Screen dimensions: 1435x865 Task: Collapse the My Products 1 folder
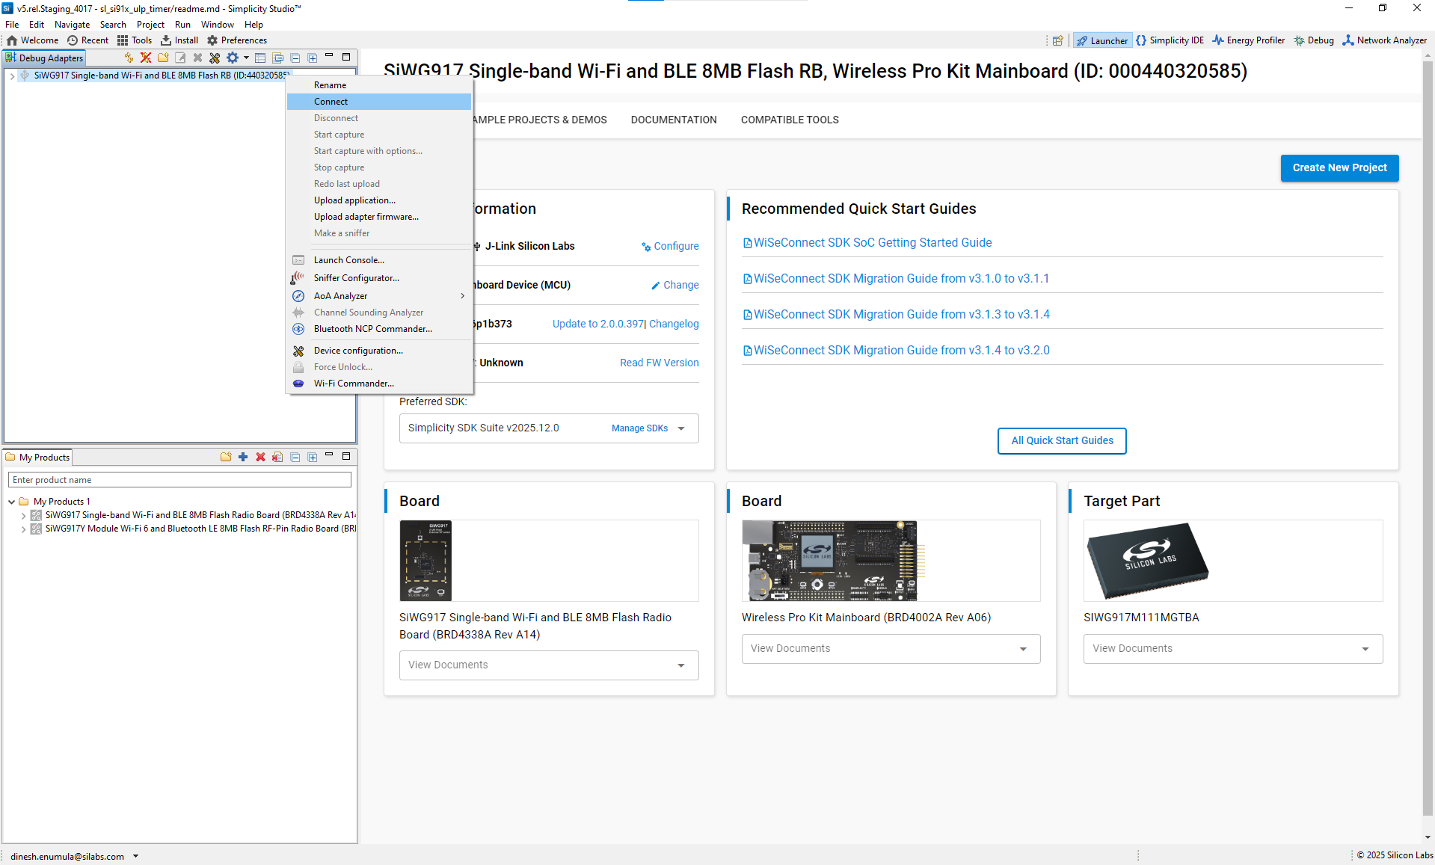point(12,502)
